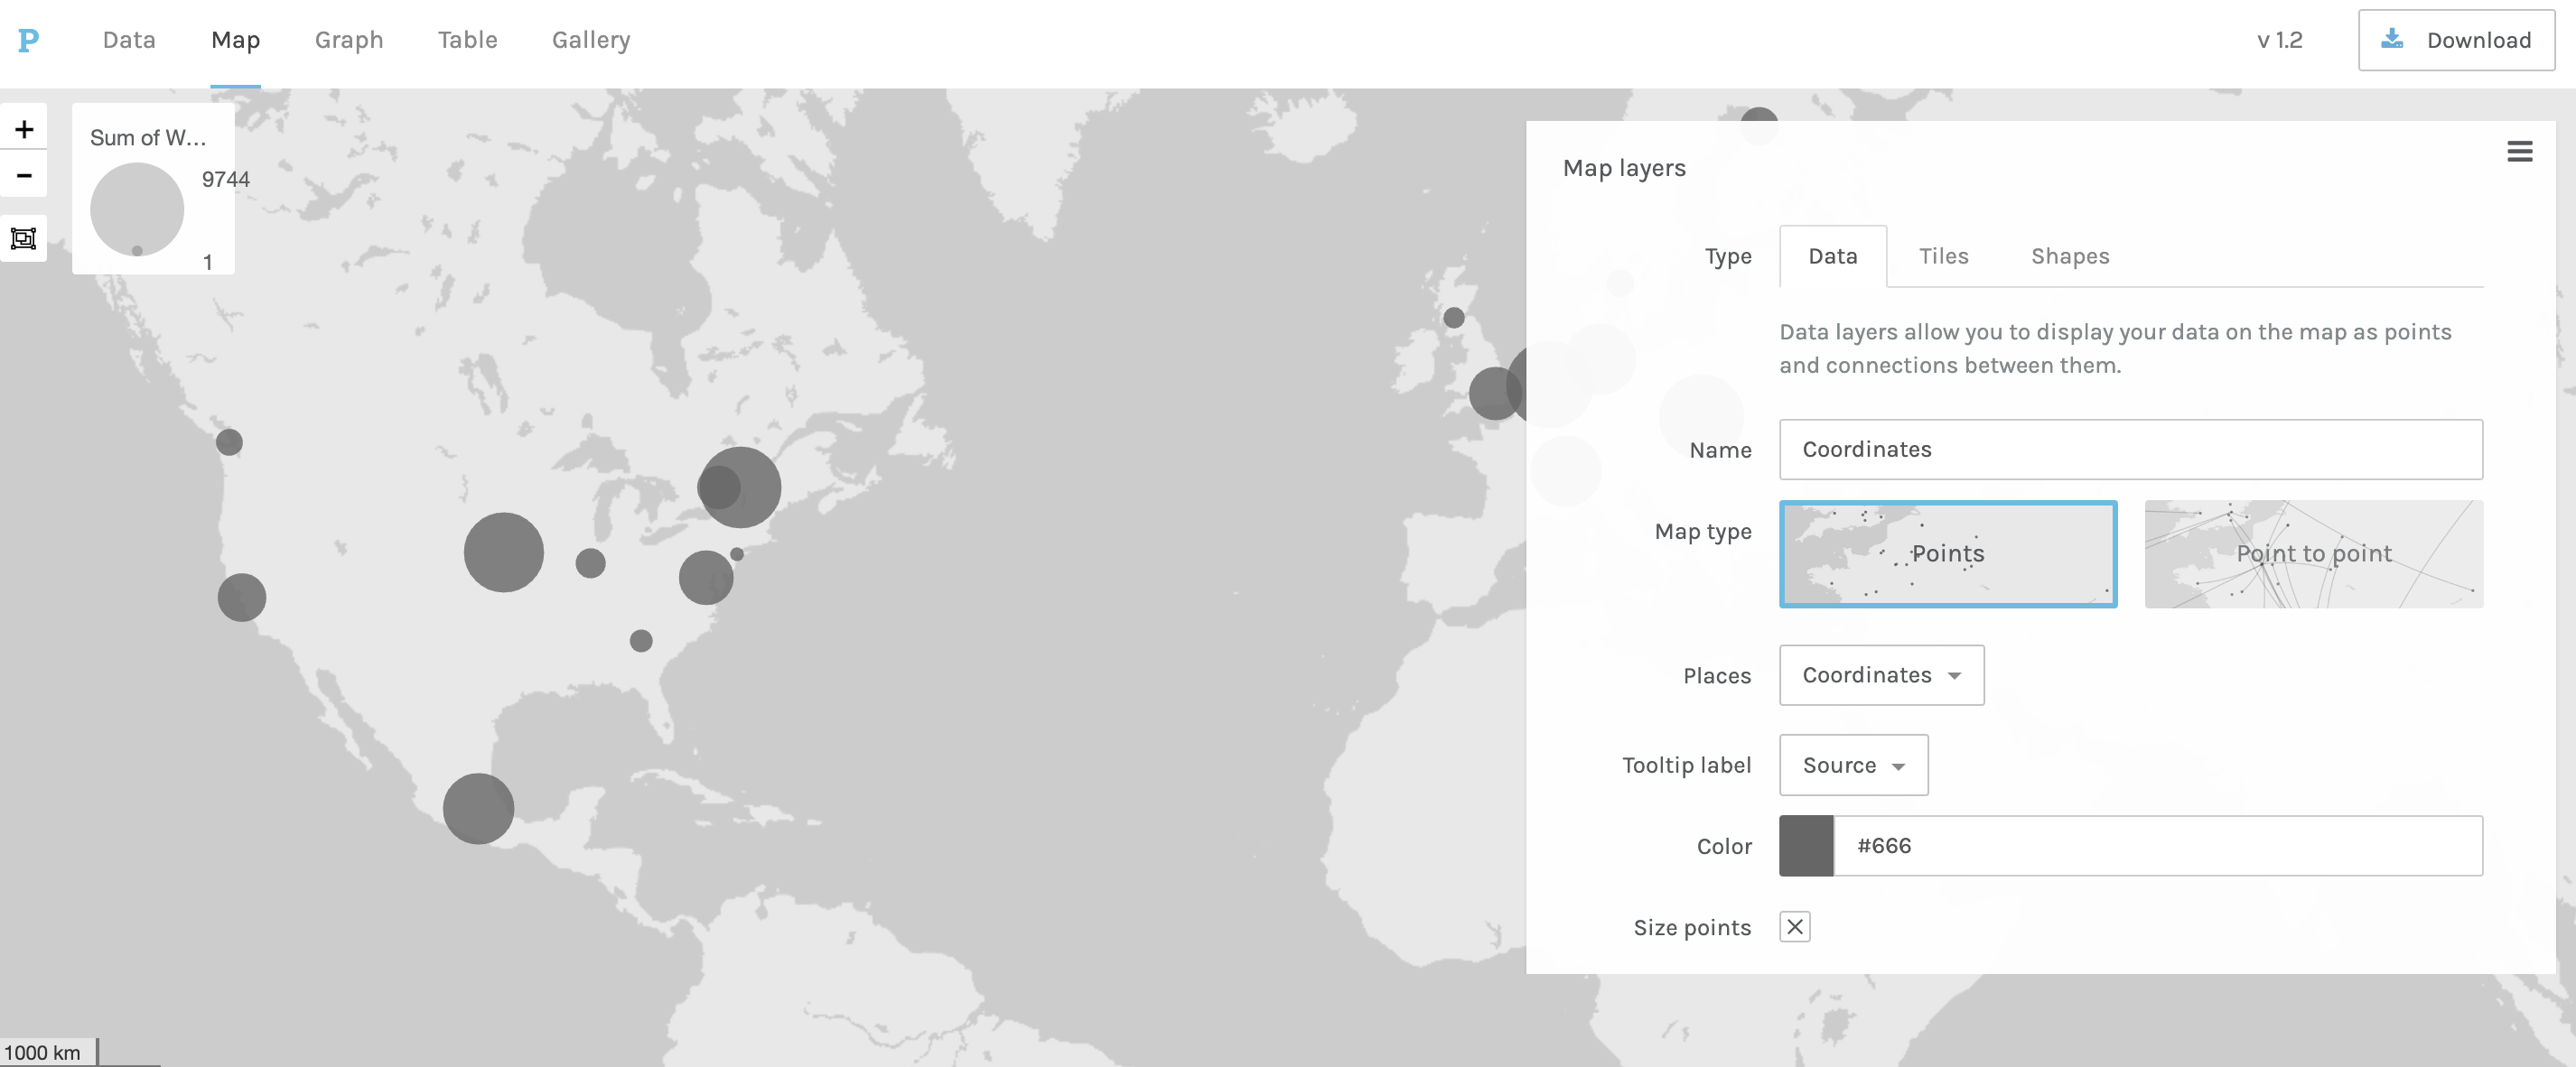The width and height of the screenshot is (2576, 1067).
Task: Select the Point to point map type
Action: click(2313, 553)
